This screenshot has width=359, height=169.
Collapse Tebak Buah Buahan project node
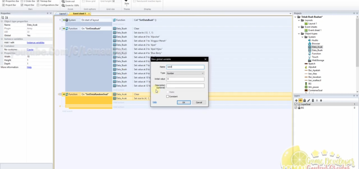click(x=296, y=17)
